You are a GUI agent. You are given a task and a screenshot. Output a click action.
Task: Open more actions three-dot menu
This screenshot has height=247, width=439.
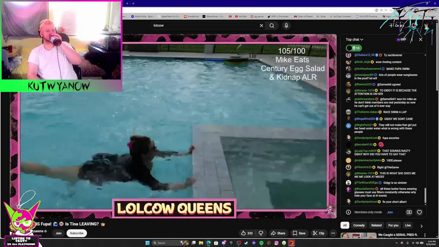click(333, 233)
